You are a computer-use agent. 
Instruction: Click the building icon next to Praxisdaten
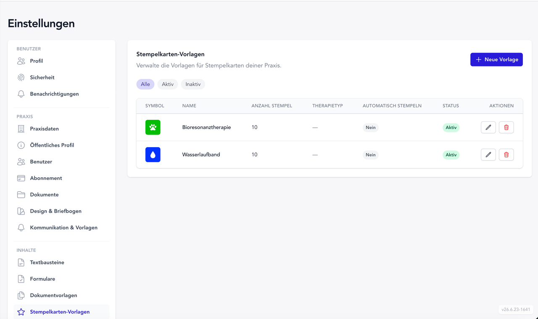pos(21,129)
